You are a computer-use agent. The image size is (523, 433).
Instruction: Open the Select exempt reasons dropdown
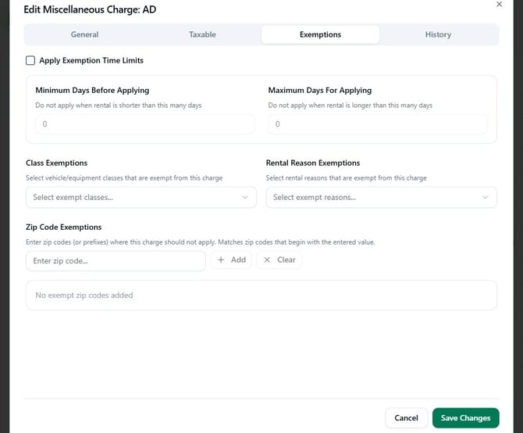[x=381, y=197]
